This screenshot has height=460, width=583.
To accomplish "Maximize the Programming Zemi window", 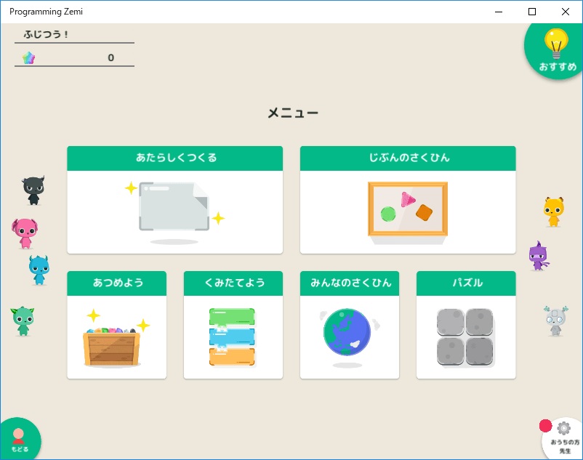I will (x=532, y=12).
